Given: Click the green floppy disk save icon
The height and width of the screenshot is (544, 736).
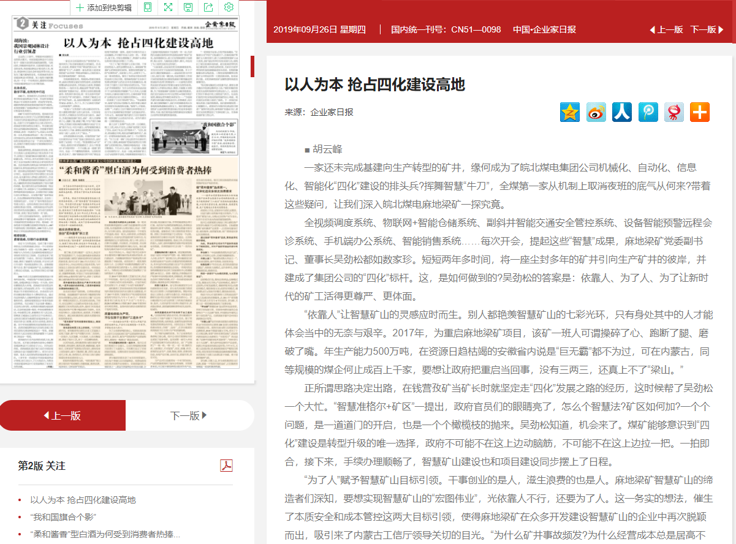Looking at the screenshot, I should [188, 7].
